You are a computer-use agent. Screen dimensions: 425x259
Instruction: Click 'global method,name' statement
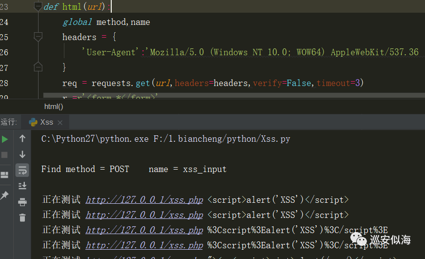point(106,22)
